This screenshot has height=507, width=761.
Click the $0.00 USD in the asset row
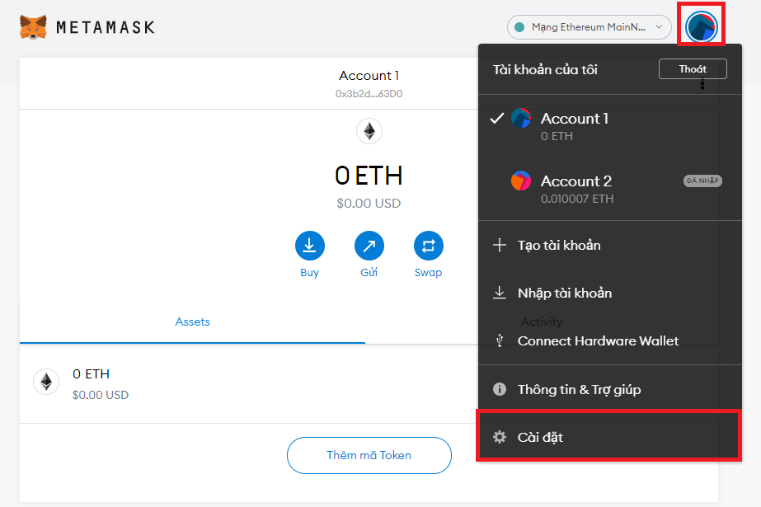point(101,395)
